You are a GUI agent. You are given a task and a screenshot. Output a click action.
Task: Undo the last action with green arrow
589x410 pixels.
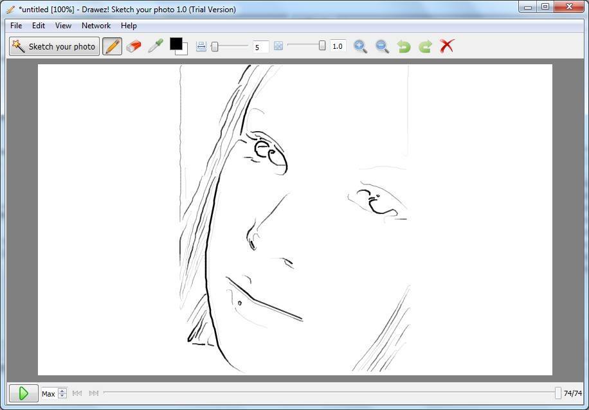coord(404,46)
